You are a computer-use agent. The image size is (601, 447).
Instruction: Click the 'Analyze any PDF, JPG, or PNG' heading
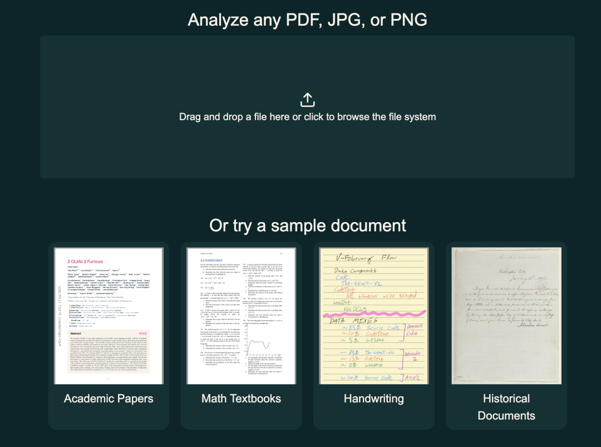307,19
